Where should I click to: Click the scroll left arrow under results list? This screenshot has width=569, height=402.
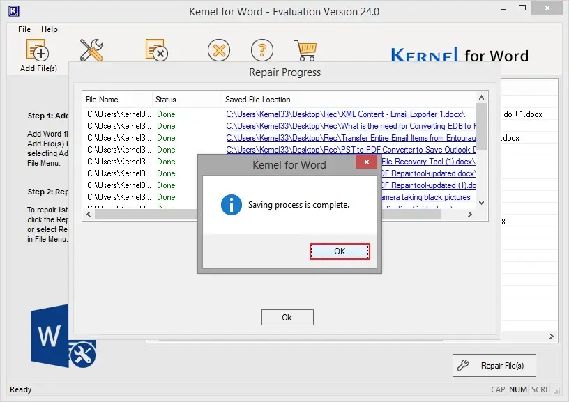tap(89, 214)
